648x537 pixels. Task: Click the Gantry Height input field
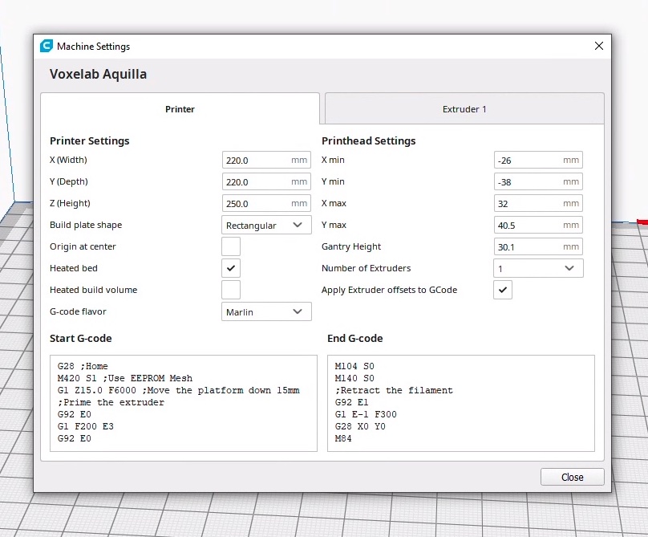pos(538,246)
